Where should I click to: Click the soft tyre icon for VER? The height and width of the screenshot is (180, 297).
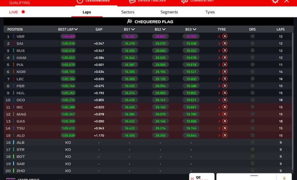pyautogui.click(x=225, y=36)
